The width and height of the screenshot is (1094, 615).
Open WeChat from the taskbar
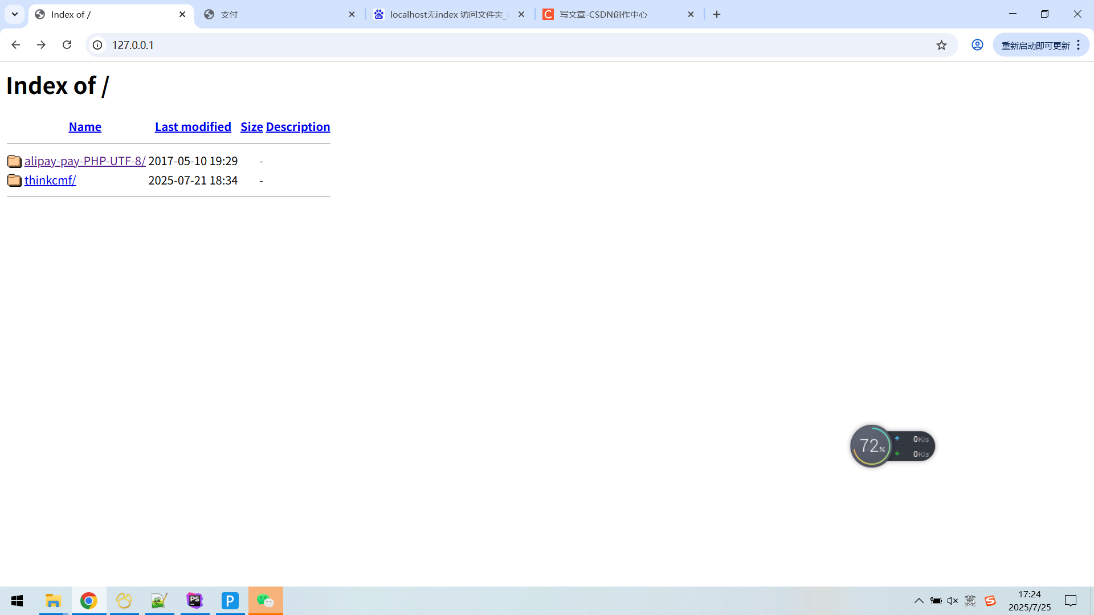[x=266, y=601]
